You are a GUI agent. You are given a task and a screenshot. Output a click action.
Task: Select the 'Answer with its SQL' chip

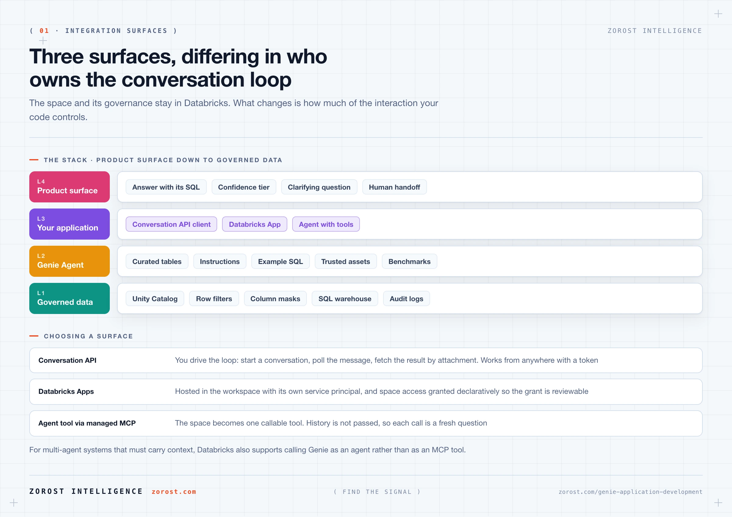(166, 187)
